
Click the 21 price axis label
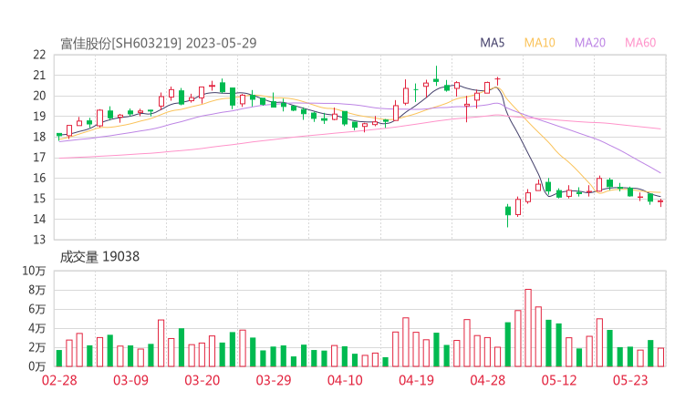[39, 76]
